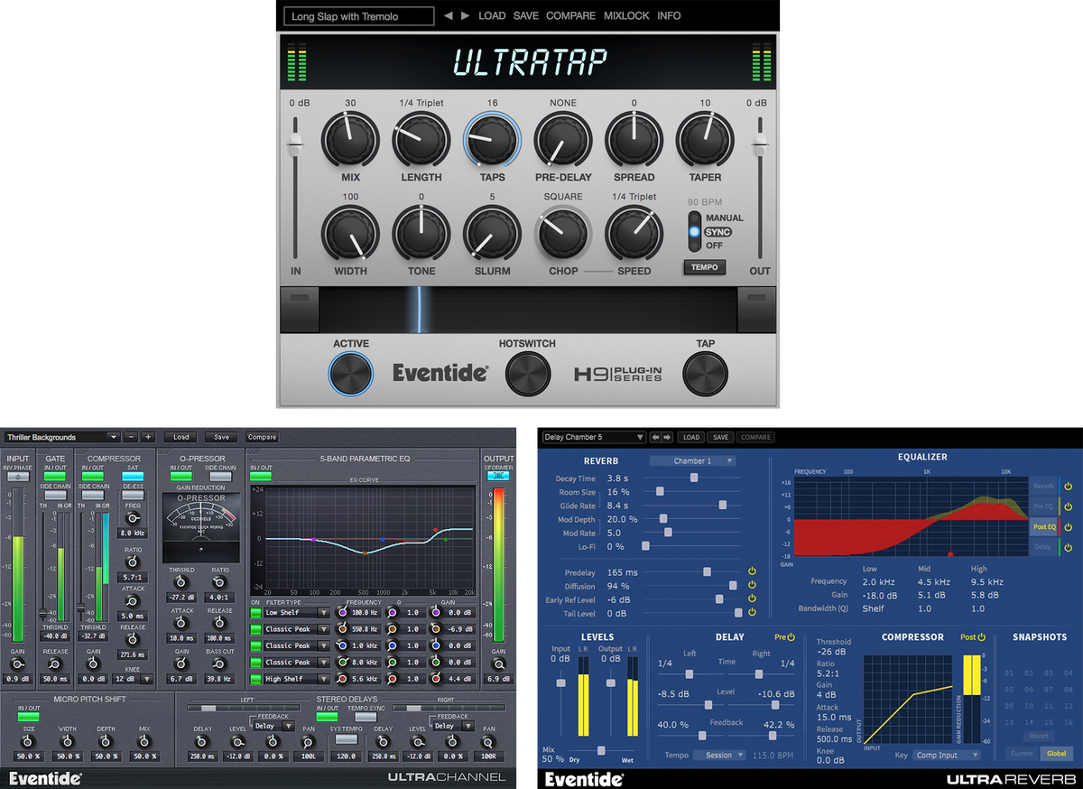
Task: Go to previous UltraTap preset arrow
Action: click(448, 16)
